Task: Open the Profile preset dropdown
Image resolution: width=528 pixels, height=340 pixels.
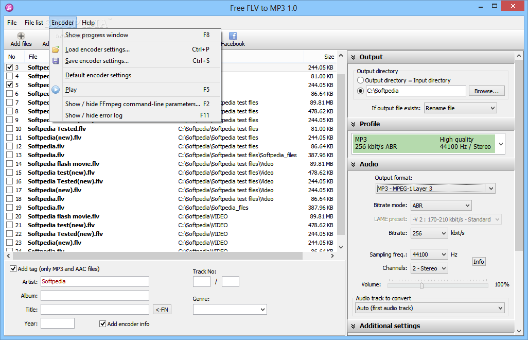Action: click(x=501, y=144)
